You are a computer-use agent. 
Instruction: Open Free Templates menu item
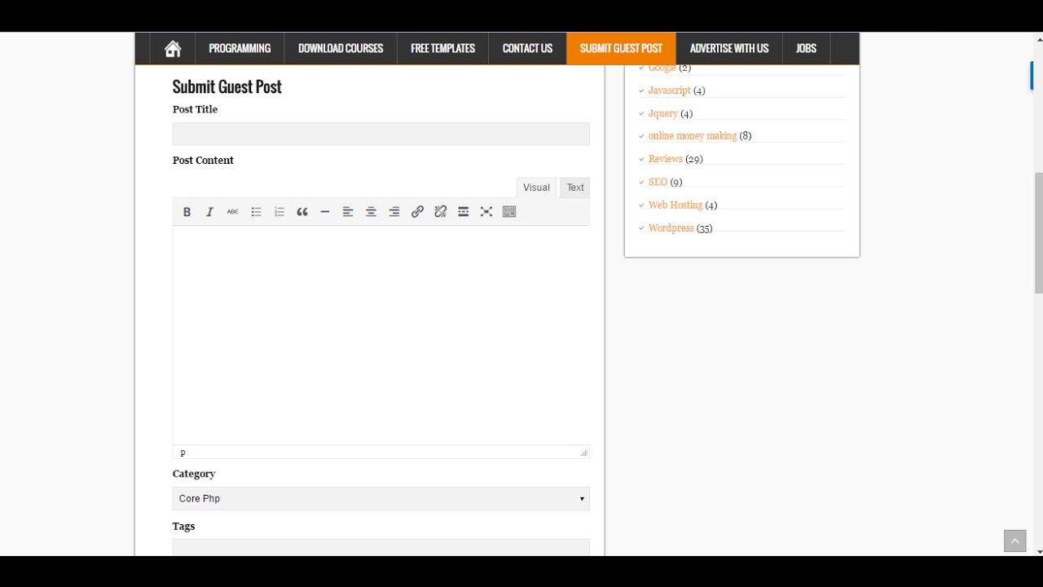pos(442,49)
